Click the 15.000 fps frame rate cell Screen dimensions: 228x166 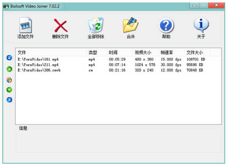(x=171, y=59)
